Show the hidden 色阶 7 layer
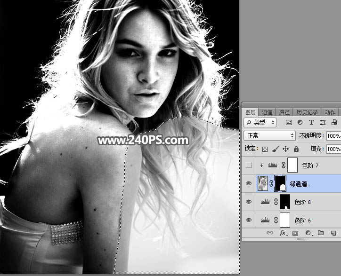This screenshot has width=341, height=276. pyautogui.click(x=249, y=165)
